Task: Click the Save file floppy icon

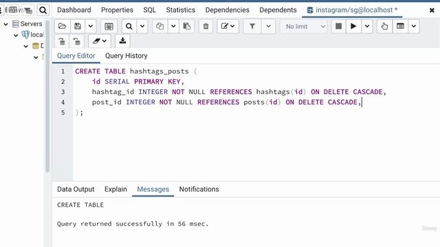Action: [x=78, y=26]
